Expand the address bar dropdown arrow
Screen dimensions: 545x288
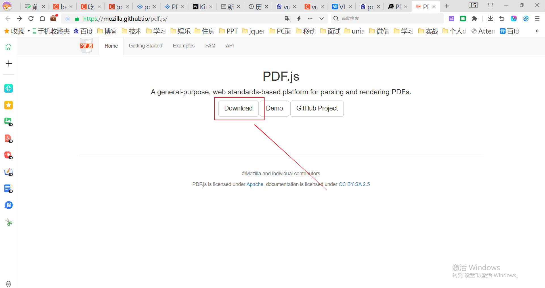click(322, 18)
